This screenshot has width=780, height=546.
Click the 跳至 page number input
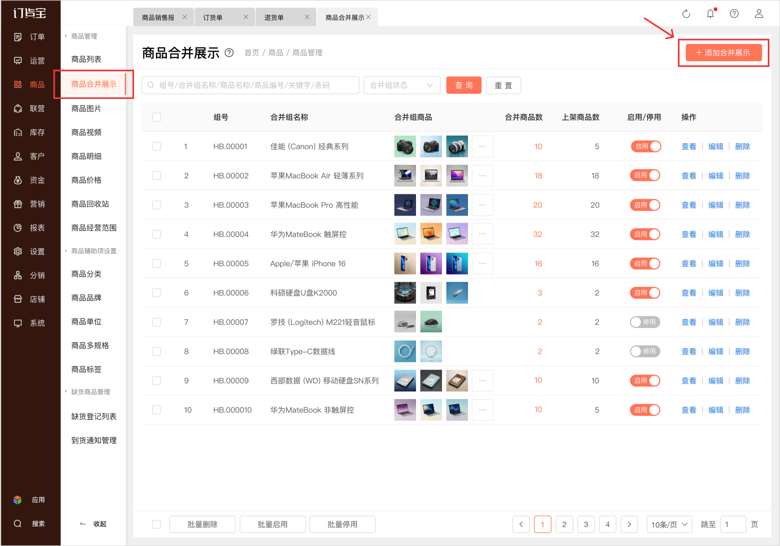[x=733, y=524]
